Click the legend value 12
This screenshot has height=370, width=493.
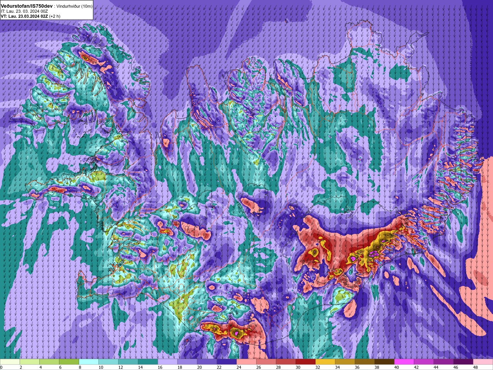point(121,367)
